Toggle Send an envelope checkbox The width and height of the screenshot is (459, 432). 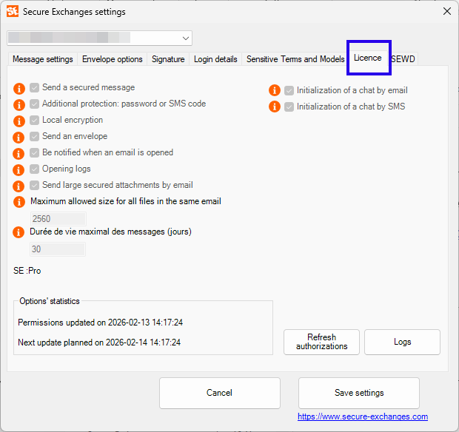[x=35, y=136]
